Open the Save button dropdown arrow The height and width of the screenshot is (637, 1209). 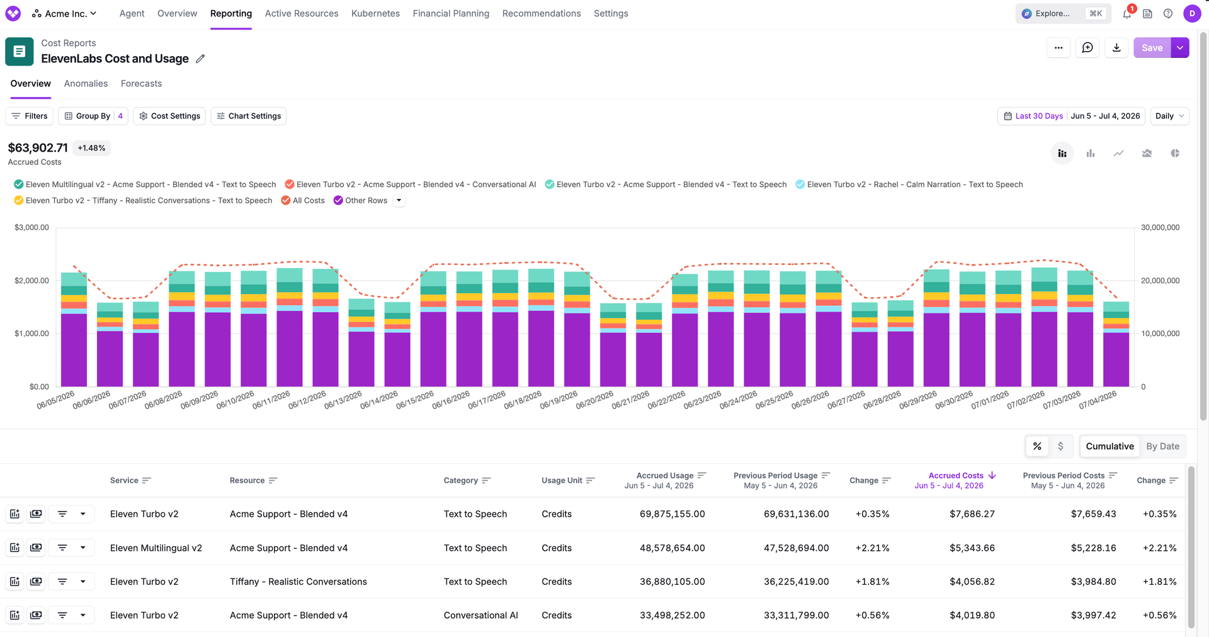pos(1180,48)
